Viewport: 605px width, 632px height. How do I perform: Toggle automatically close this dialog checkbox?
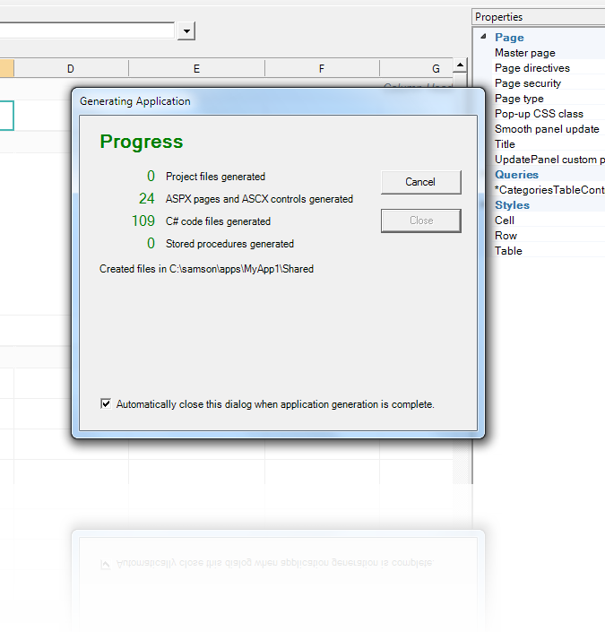tap(106, 404)
